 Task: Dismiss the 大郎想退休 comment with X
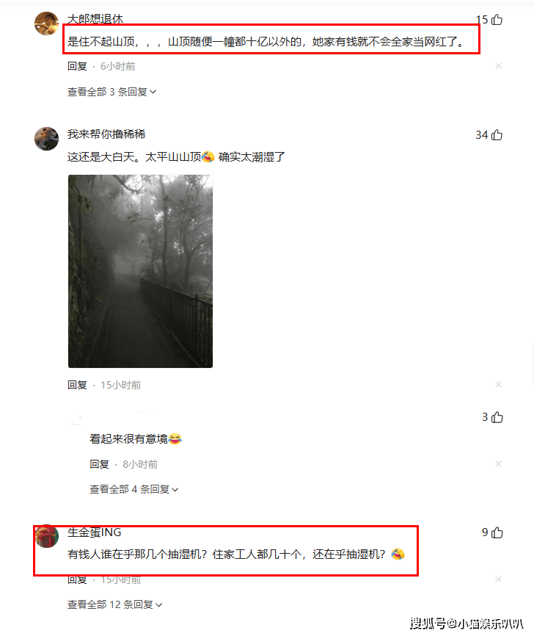click(498, 65)
